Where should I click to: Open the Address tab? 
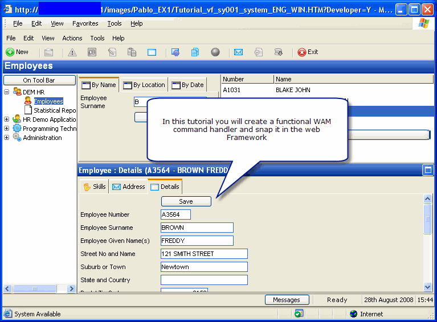(129, 187)
